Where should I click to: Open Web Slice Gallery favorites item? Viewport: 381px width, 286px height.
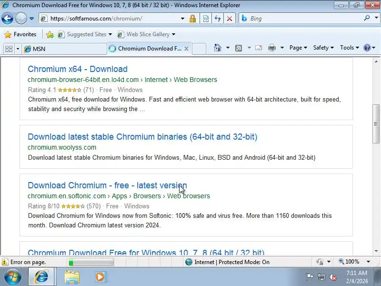coord(146,34)
